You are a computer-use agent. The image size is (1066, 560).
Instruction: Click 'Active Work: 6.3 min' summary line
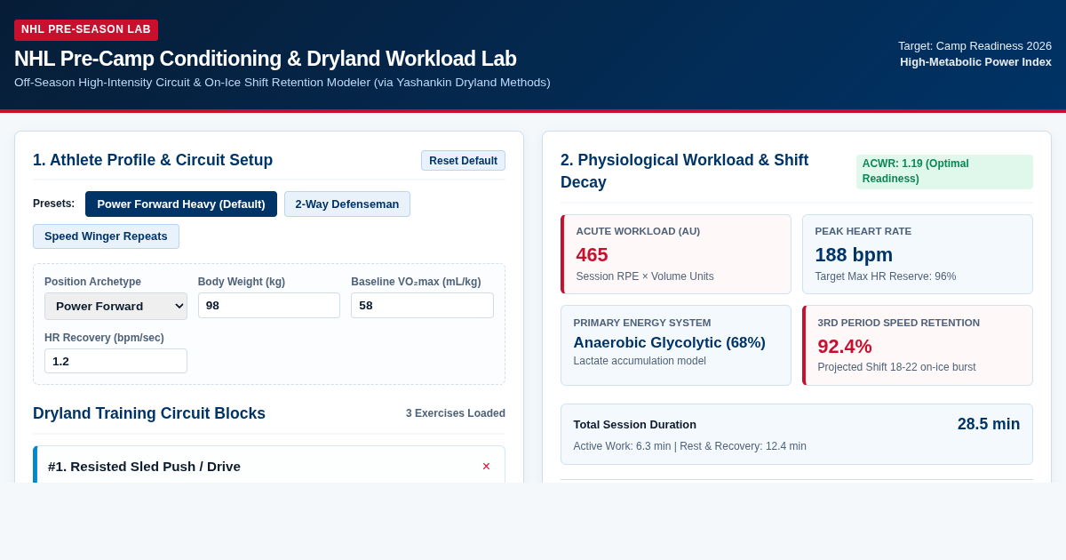click(689, 446)
